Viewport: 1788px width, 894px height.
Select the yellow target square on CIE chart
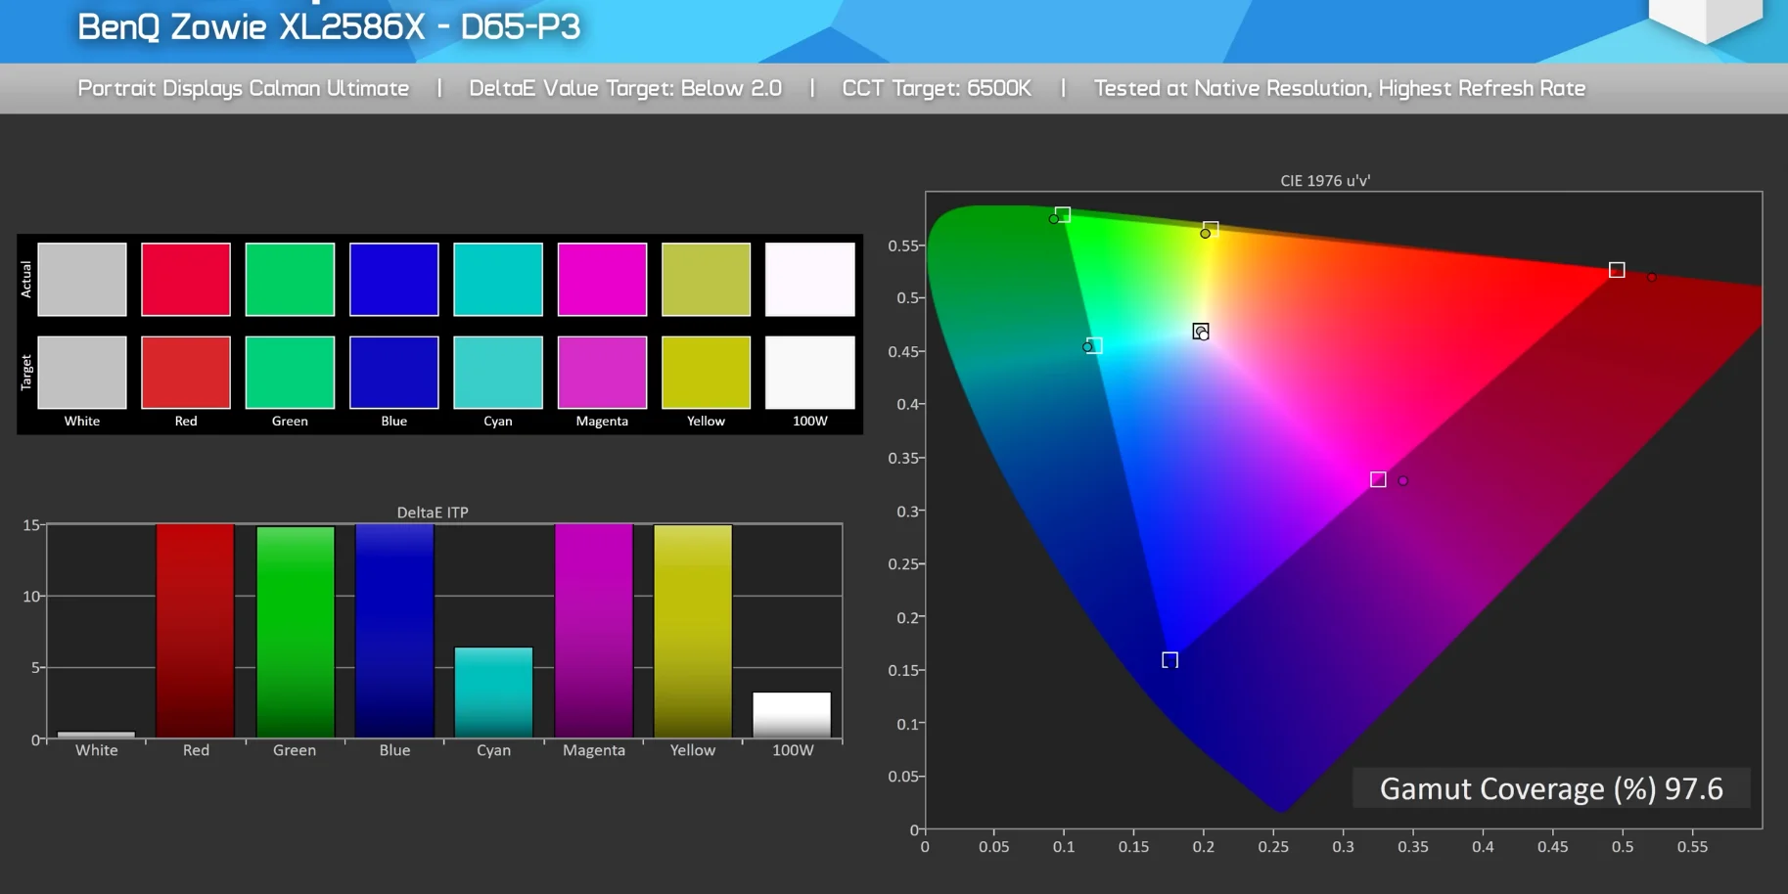pos(1211,229)
